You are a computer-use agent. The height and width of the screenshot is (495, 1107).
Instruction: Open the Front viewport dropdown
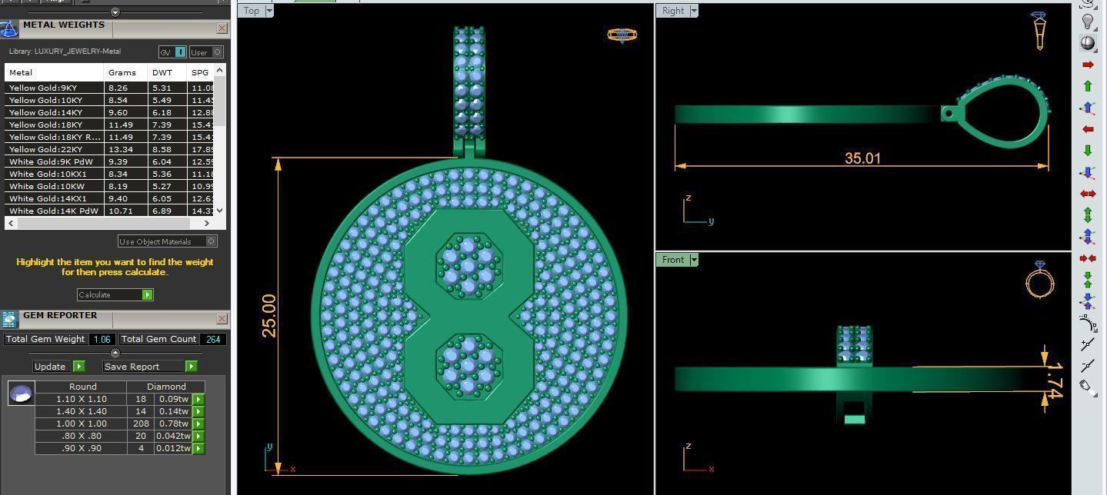(x=693, y=260)
